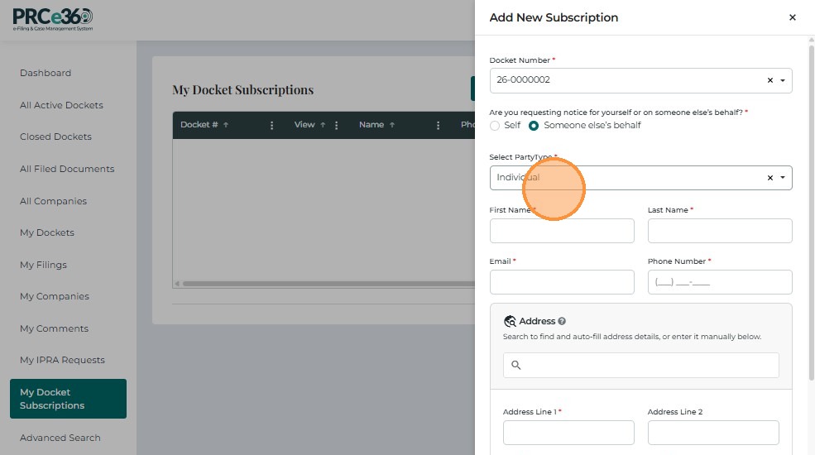
Task: Select the Someone else's behalf option
Action: (x=534, y=126)
